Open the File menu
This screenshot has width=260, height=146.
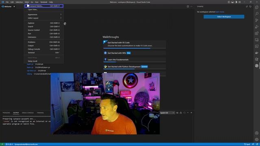[x=7, y=2]
